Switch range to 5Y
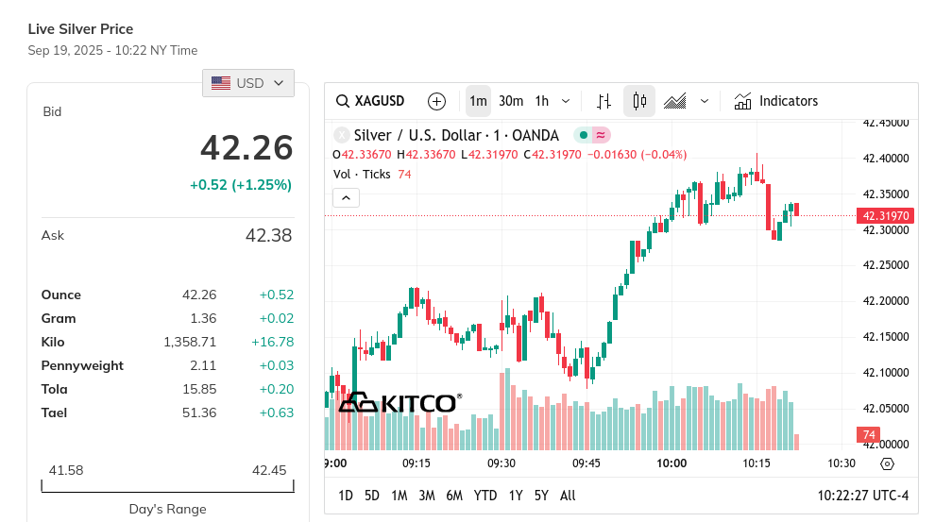 (541, 496)
